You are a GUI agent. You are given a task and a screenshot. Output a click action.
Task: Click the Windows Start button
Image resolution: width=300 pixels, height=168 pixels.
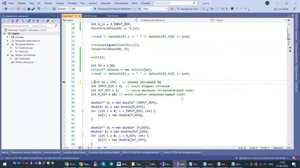[x=5, y=164]
